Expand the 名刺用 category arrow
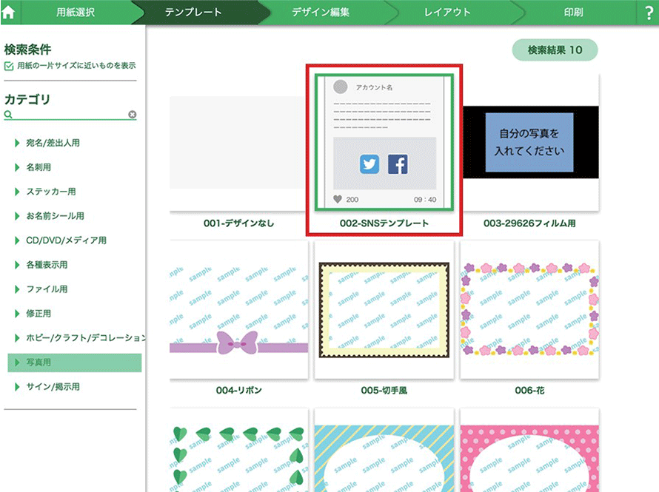The image size is (659, 492). click(x=17, y=167)
